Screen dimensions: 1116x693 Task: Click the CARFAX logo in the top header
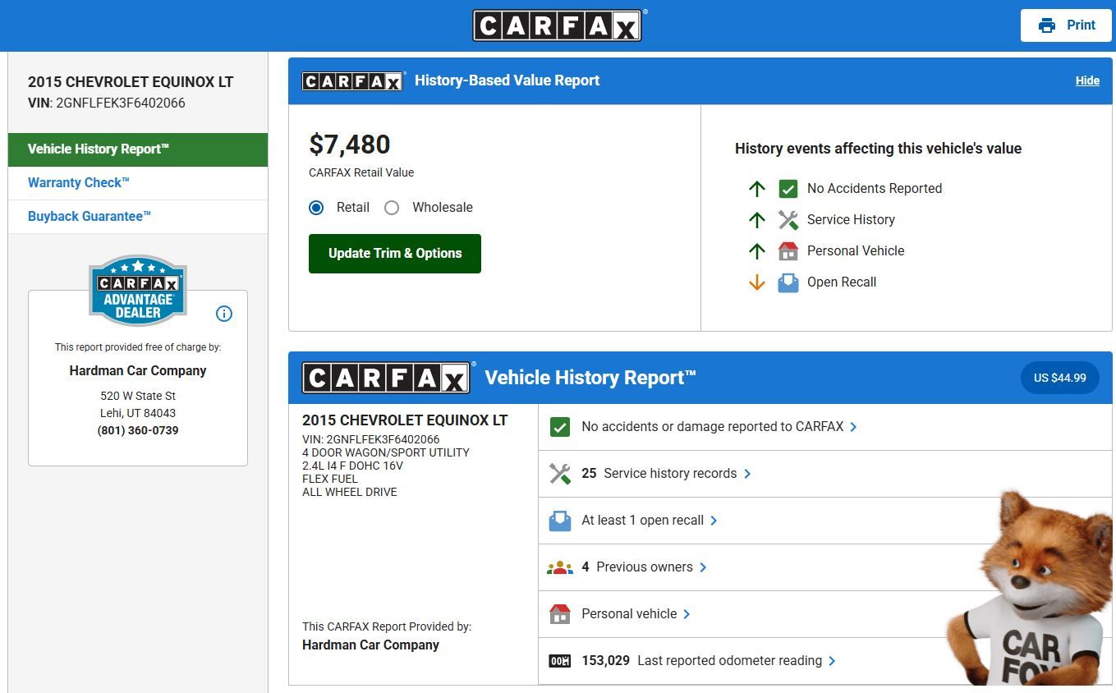[x=558, y=25]
